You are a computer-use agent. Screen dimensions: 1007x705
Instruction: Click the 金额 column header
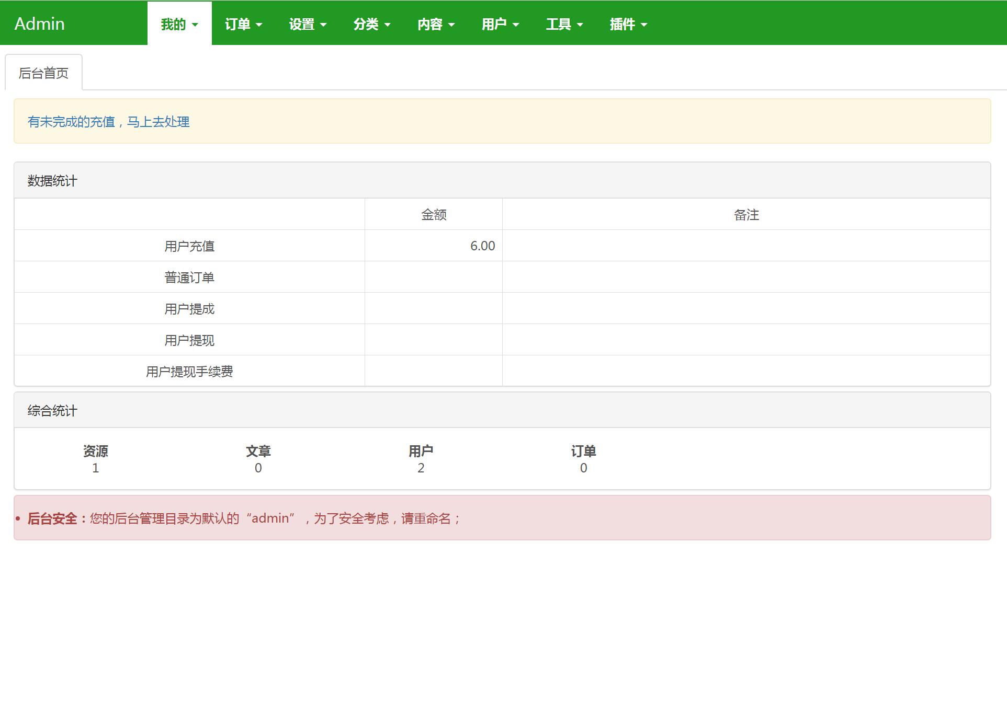[x=434, y=215]
